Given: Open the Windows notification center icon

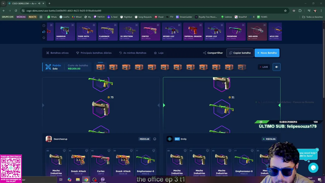Looking at the screenshot, I should pyautogui.click(x=320, y=180).
